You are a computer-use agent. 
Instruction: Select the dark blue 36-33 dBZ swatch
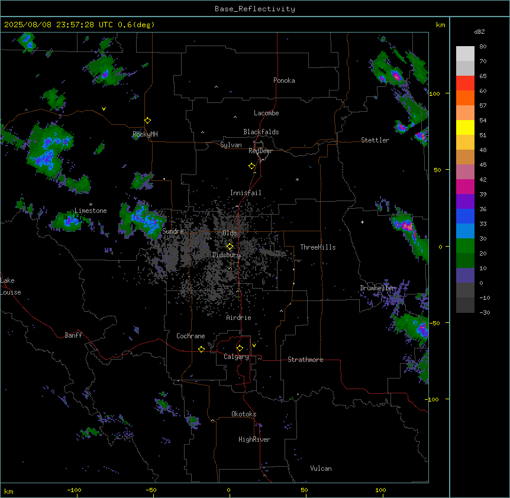coord(465,216)
